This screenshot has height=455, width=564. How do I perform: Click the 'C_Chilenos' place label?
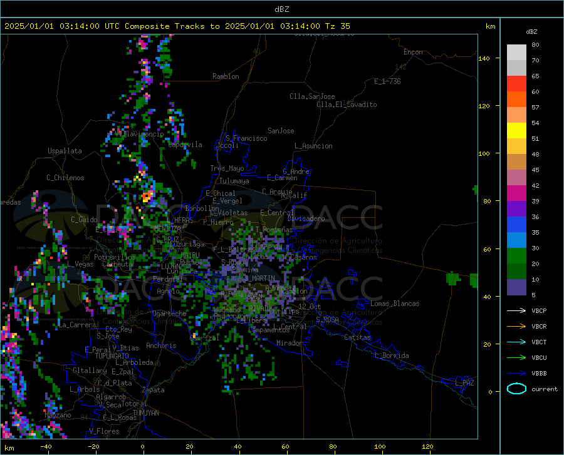(65, 178)
